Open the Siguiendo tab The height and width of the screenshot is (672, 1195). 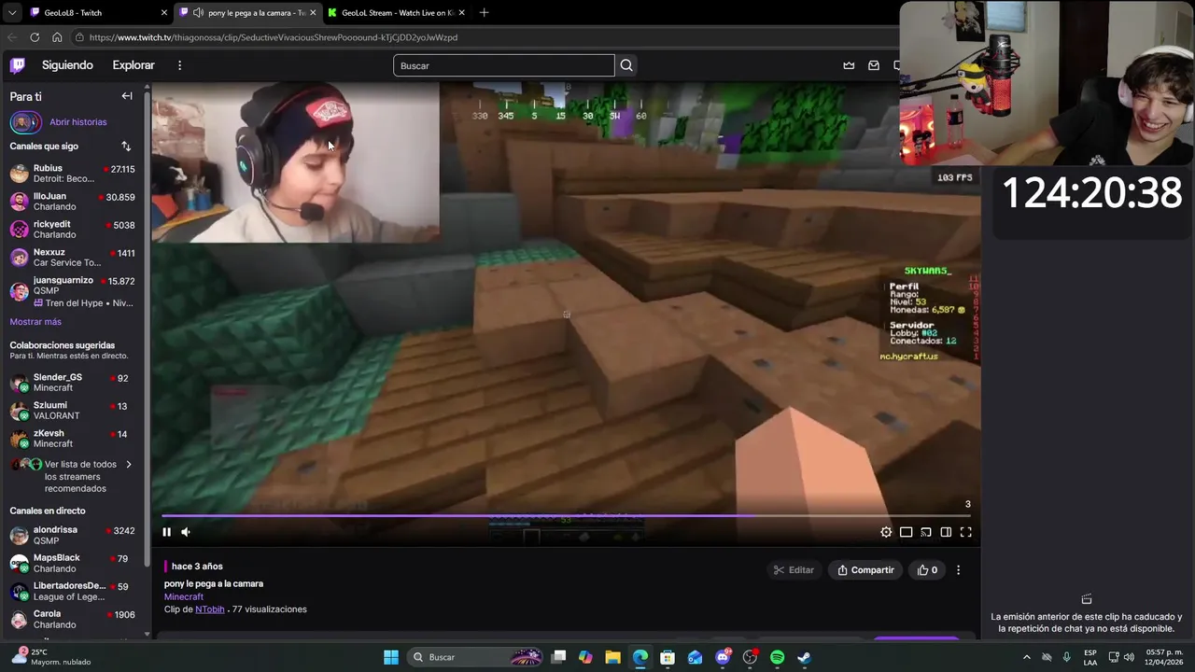pyautogui.click(x=67, y=65)
